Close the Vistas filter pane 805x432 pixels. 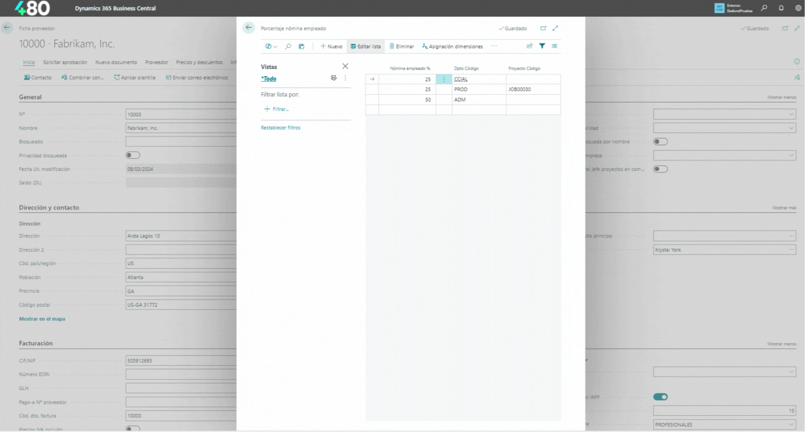[345, 67]
